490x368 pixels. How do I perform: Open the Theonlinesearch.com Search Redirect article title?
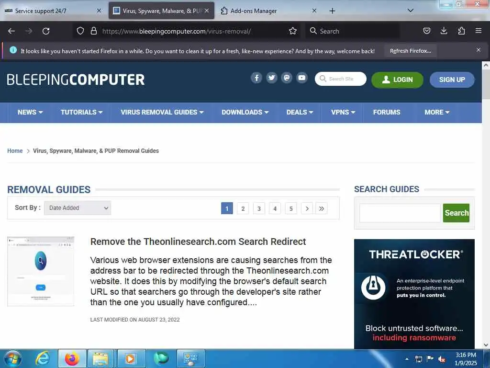198,241
